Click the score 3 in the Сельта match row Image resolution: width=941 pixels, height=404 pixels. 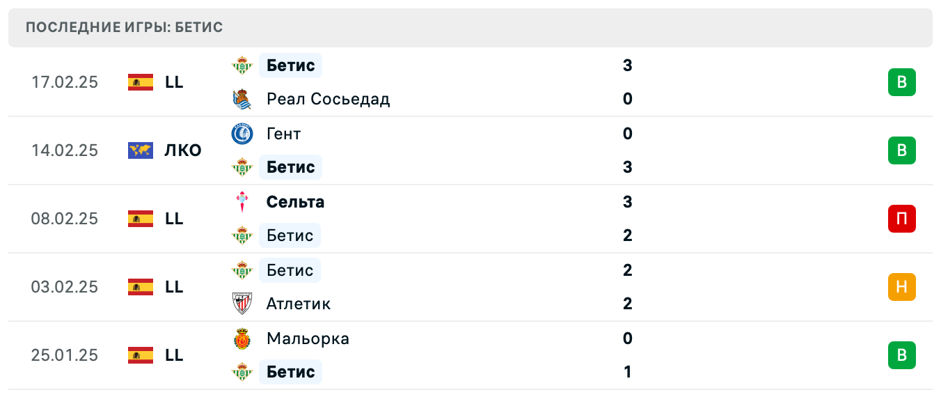628,202
